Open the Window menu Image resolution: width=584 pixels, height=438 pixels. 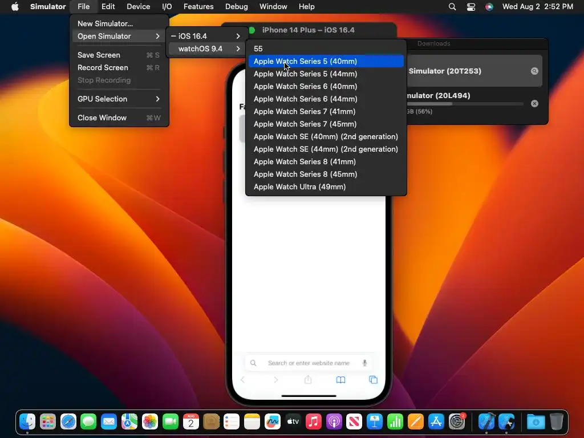tap(273, 7)
